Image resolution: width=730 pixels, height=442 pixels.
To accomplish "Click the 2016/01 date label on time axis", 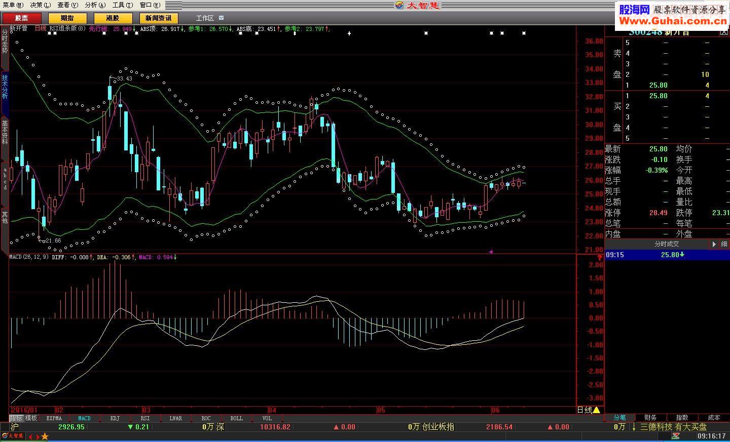I will tap(24, 410).
